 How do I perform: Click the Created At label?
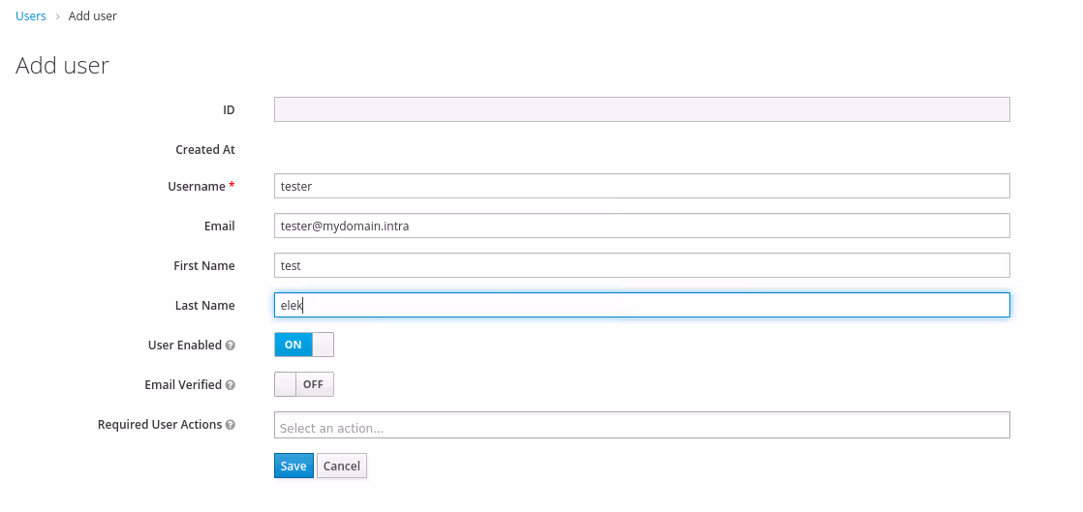[x=204, y=150]
